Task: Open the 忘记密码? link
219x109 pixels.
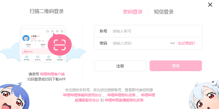Action: 186,43
